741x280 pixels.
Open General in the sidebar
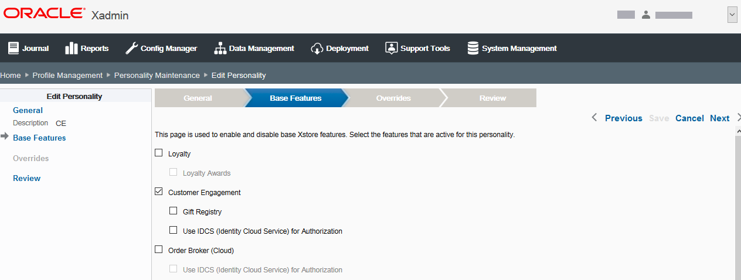point(28,110)
